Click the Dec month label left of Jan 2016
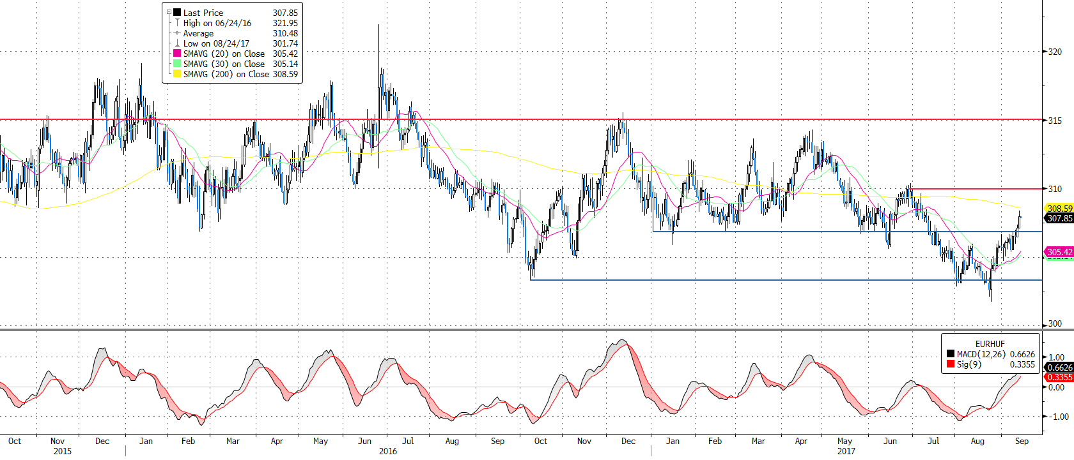Screen dimensions: 1074x460 [x=102, y=441]
